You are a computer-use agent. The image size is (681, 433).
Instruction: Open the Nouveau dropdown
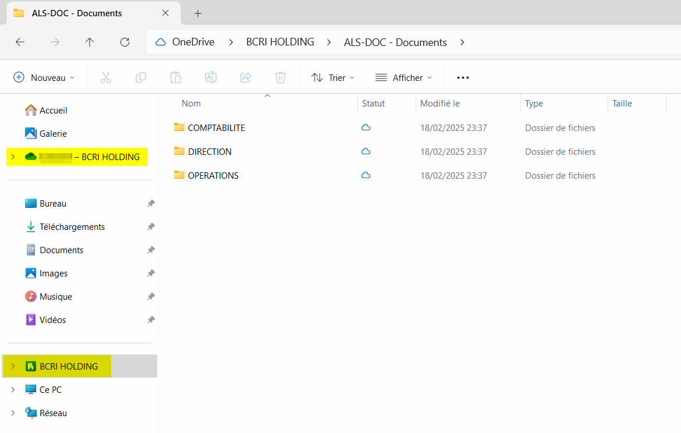point(44,78)
